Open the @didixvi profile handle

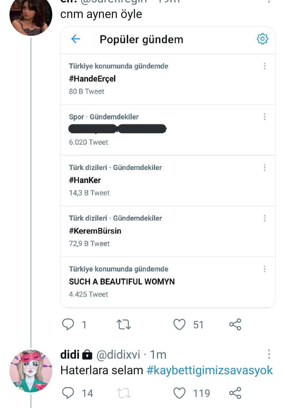coord(118,355)
